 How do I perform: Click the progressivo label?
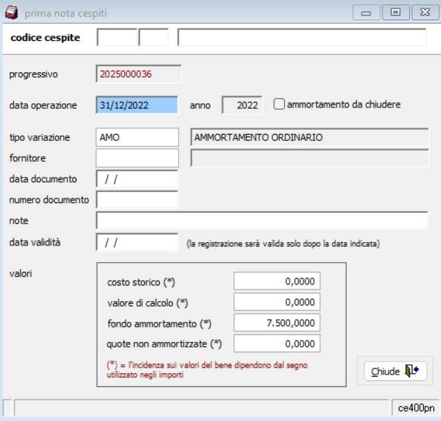(33, 74)
